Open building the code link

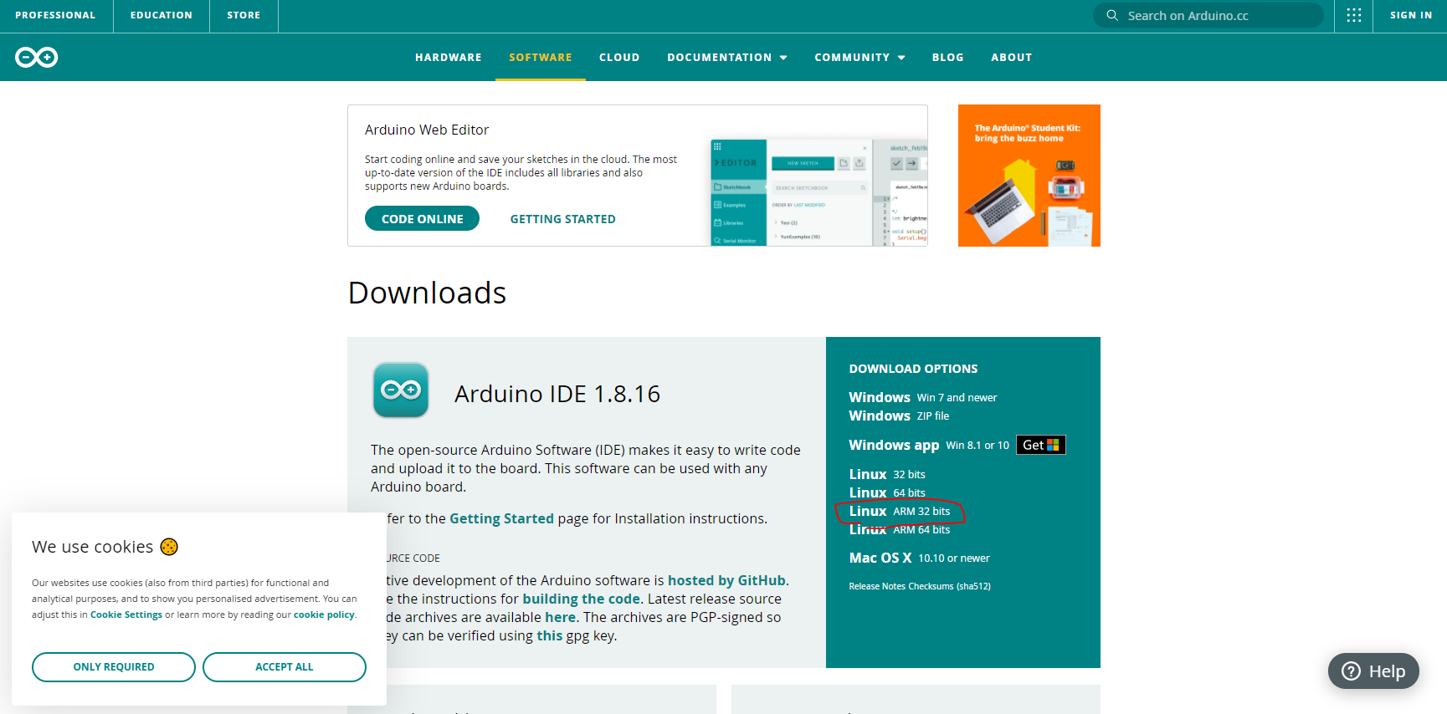tap(581, 599)
